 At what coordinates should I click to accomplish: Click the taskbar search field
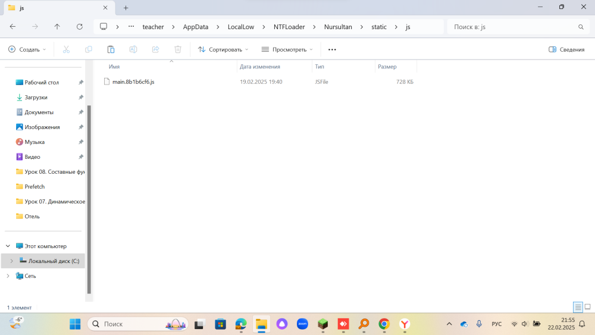138,324
